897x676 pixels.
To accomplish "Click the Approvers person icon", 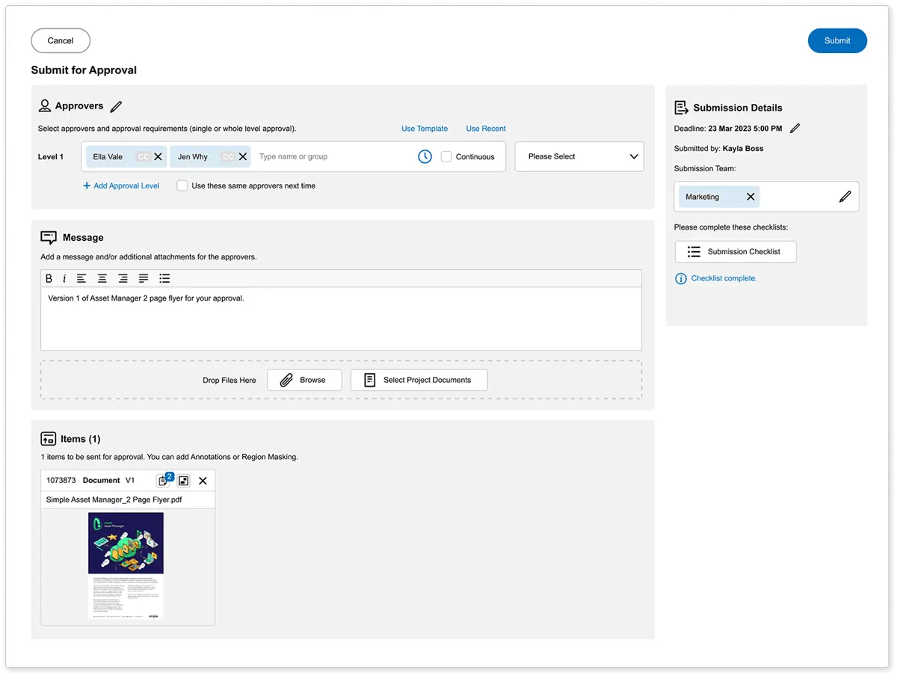I will [45, 106].
